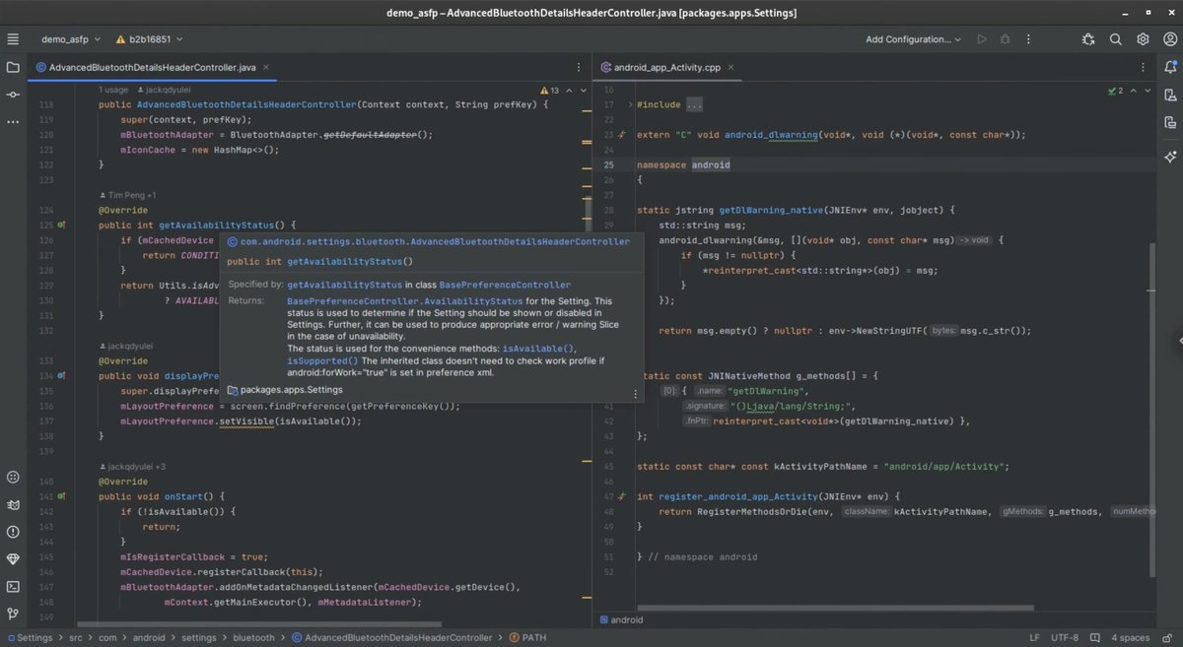The width and height of the screenshot is (1183, 647).
Task: Click override gutter icon on line 125
Action: (x=60, y=226)
